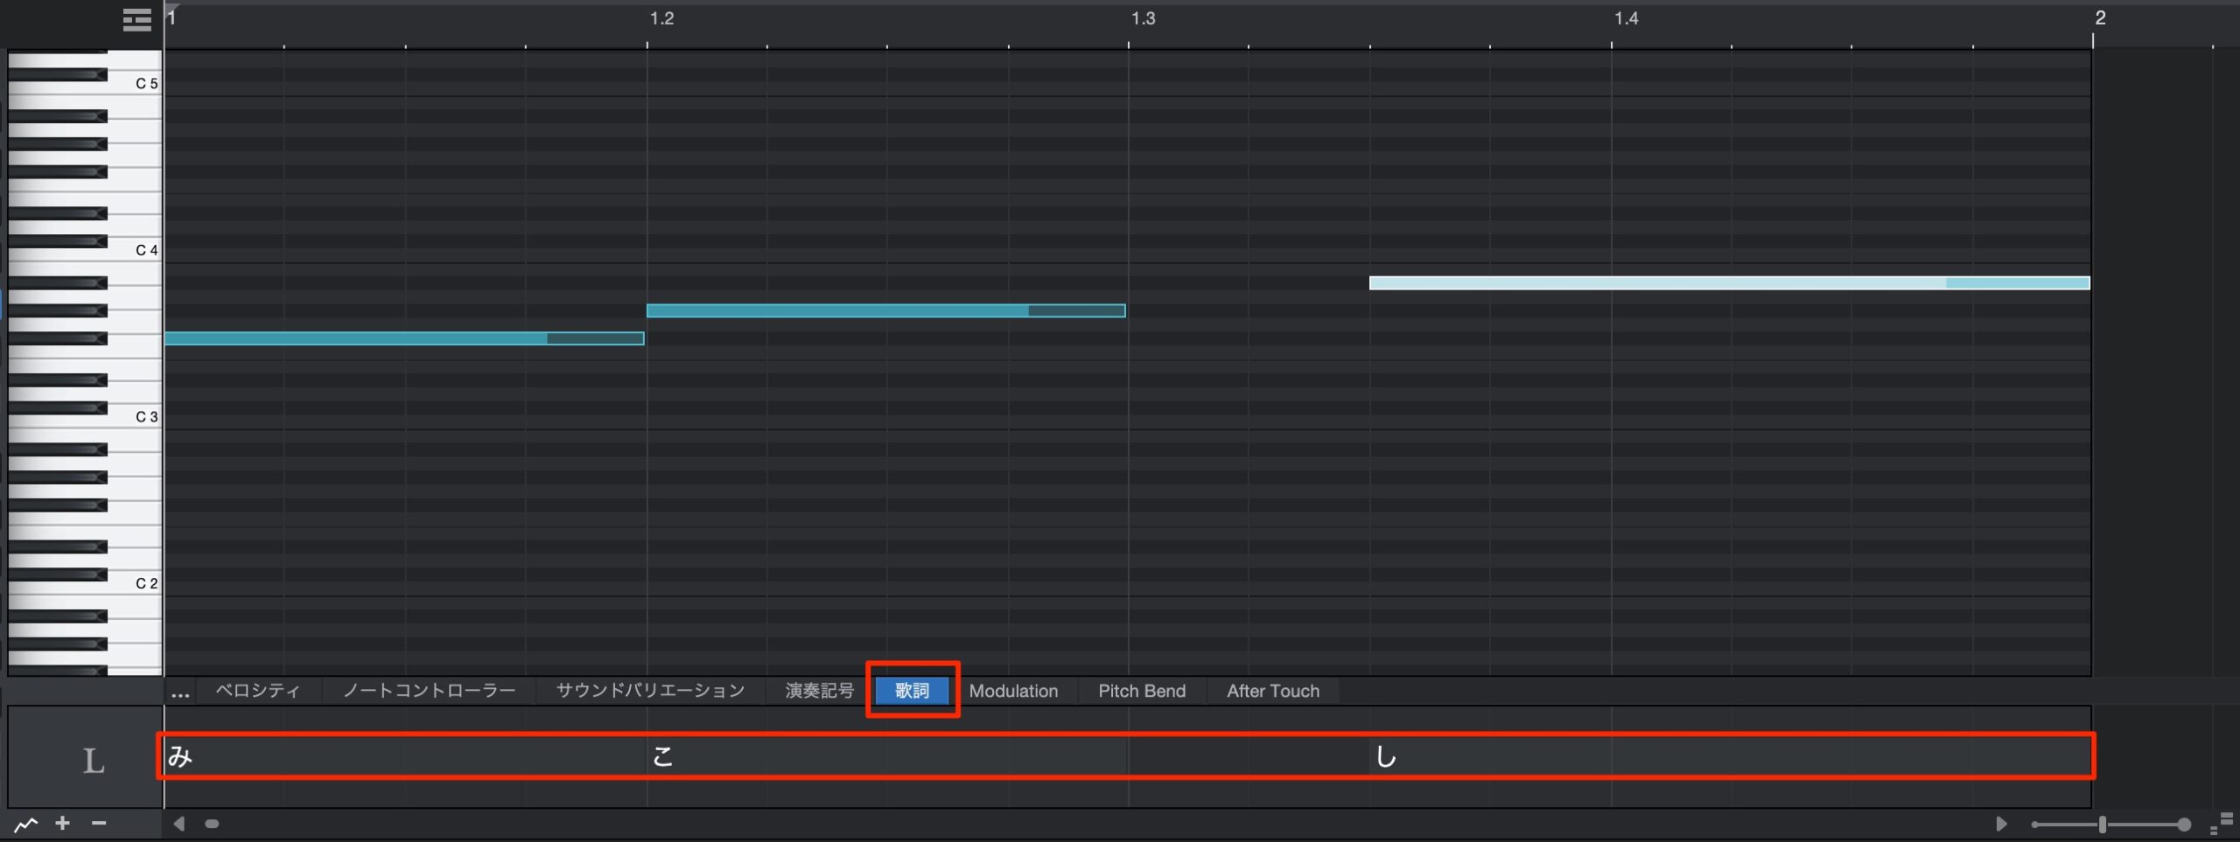Image resolution: width=2240 pixels, height=842 pixels.
Task: Open the keyboard list menu icon
Action: (x=136, y=19)
